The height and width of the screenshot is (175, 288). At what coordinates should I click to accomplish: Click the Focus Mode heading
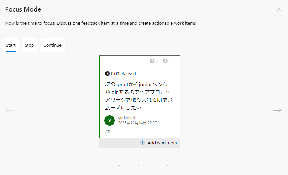coord(23,9)
